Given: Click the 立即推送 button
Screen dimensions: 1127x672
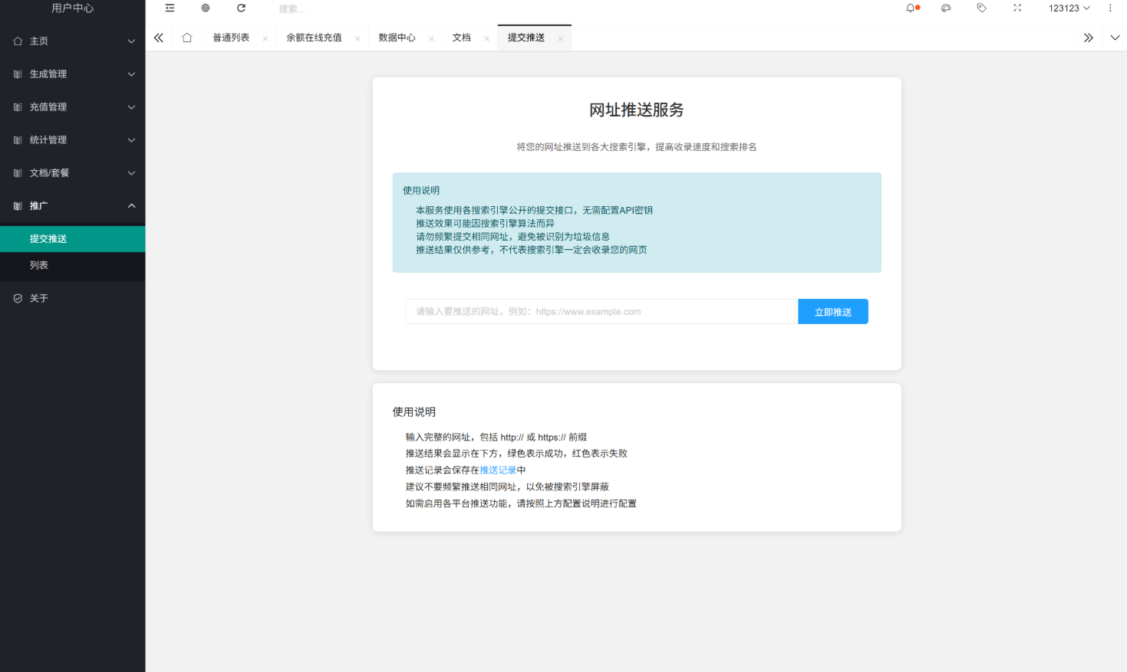Looking at the screenshot, I should click(x=832, y=312).
